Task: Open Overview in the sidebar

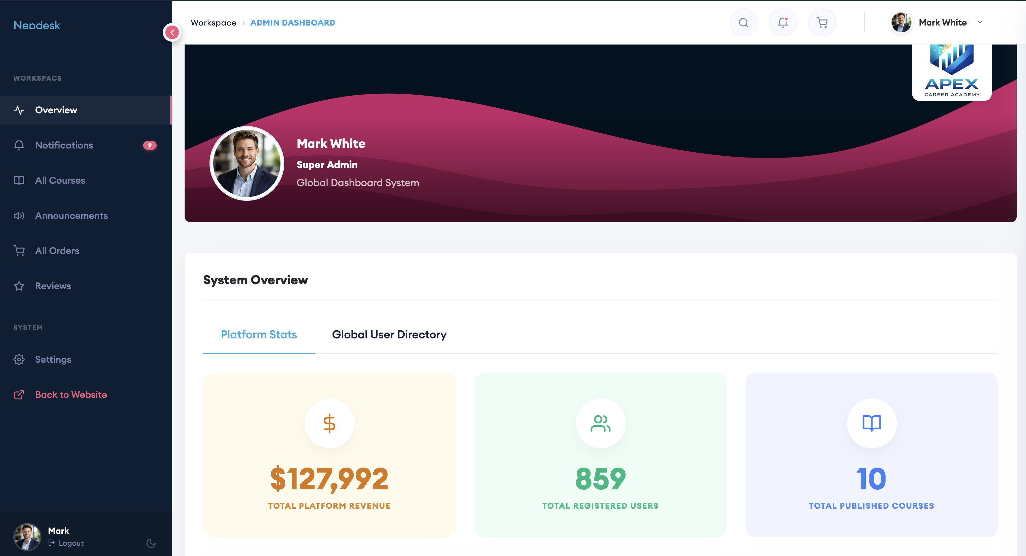Action: click(x=56, y=110)
